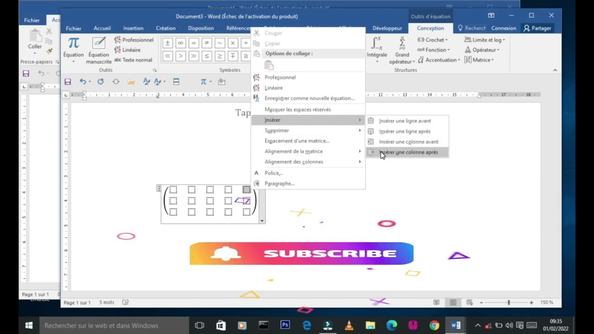Expand the Intégrale structures dropdown
This screenshot has height=334, width=594.
pyautogui.click(x=377, y=50)
